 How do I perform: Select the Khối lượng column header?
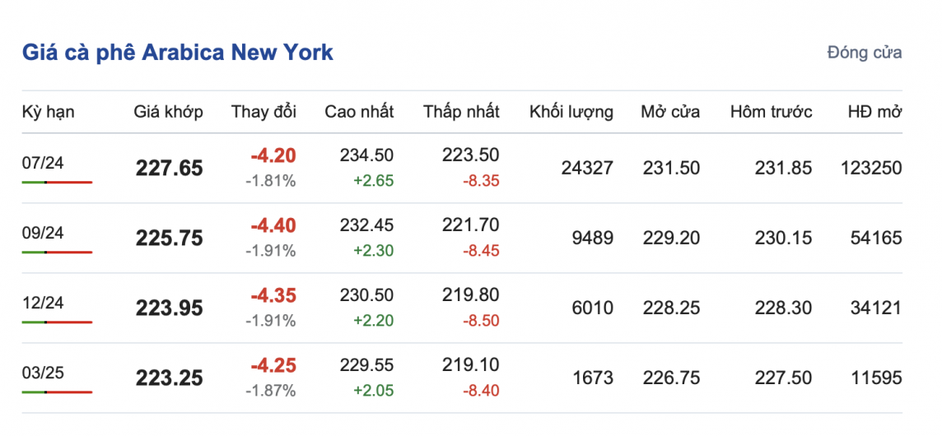pos(571,112)
